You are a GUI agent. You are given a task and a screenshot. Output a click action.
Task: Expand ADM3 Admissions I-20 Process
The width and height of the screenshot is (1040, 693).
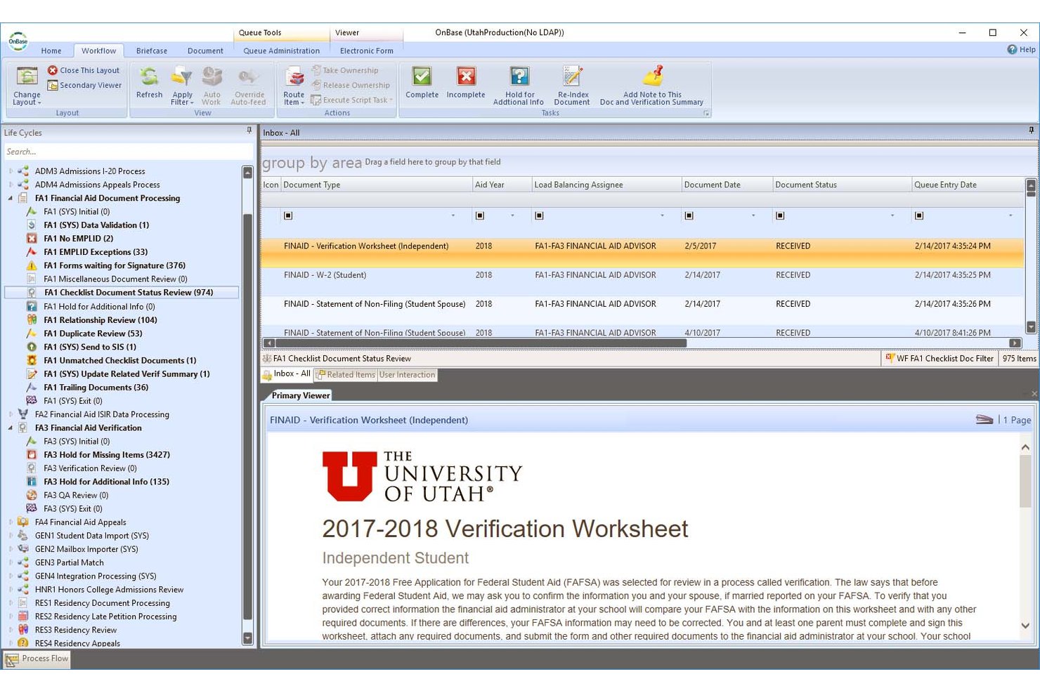(x=11, y=171)
